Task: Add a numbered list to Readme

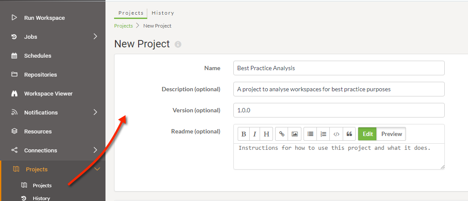Action: (x=323, y=134)
